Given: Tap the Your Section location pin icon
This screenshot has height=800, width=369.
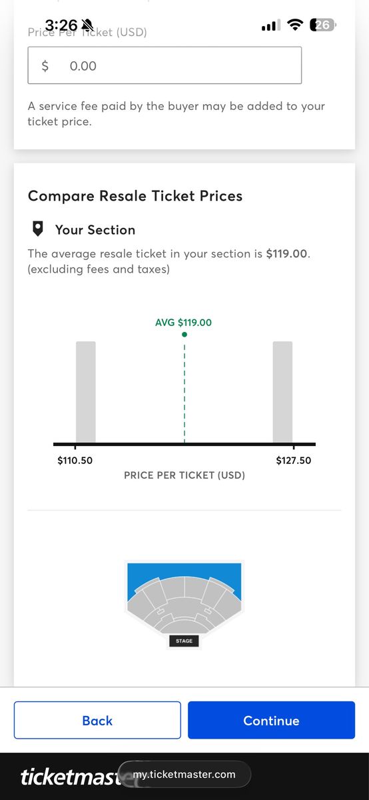Looking at the screenshot, I should click(38, 229).
